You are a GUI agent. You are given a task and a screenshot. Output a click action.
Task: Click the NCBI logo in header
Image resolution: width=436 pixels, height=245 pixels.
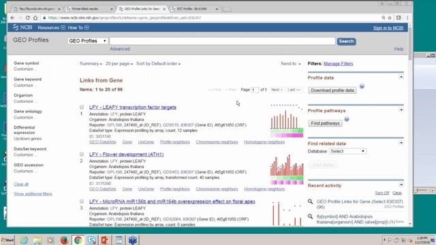22,27
